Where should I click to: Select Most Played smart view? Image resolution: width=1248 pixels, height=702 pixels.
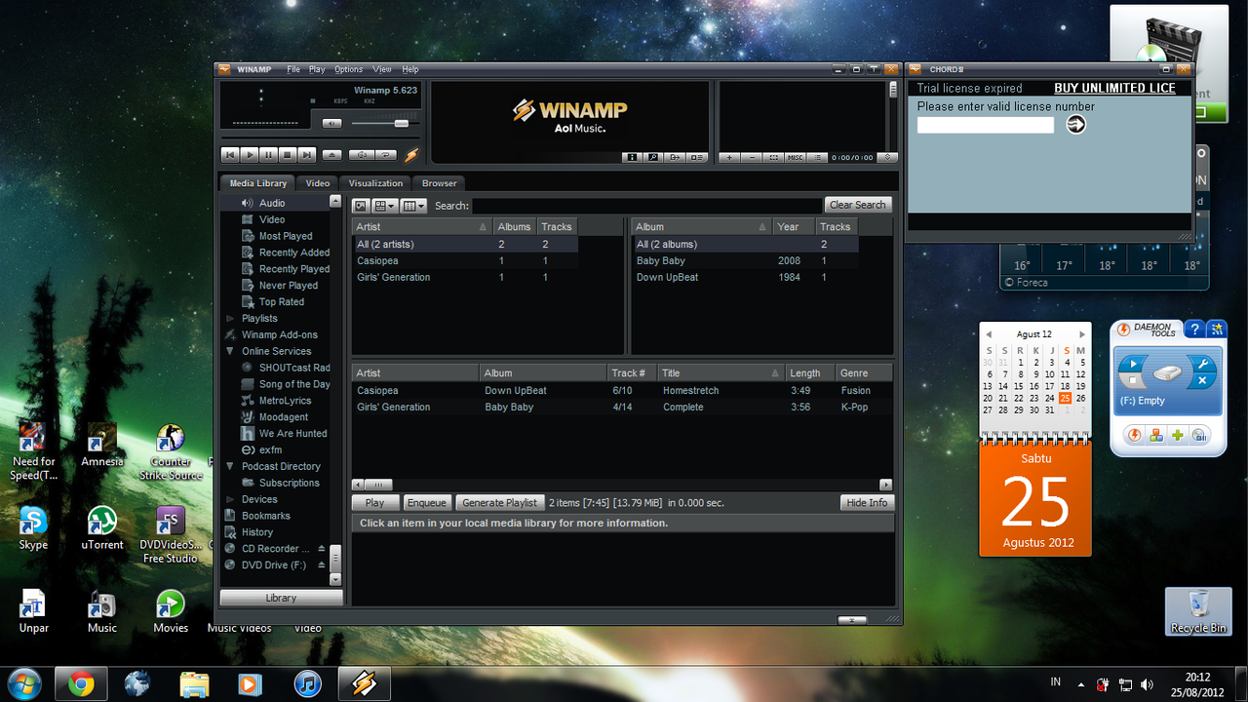click(286, 236)
